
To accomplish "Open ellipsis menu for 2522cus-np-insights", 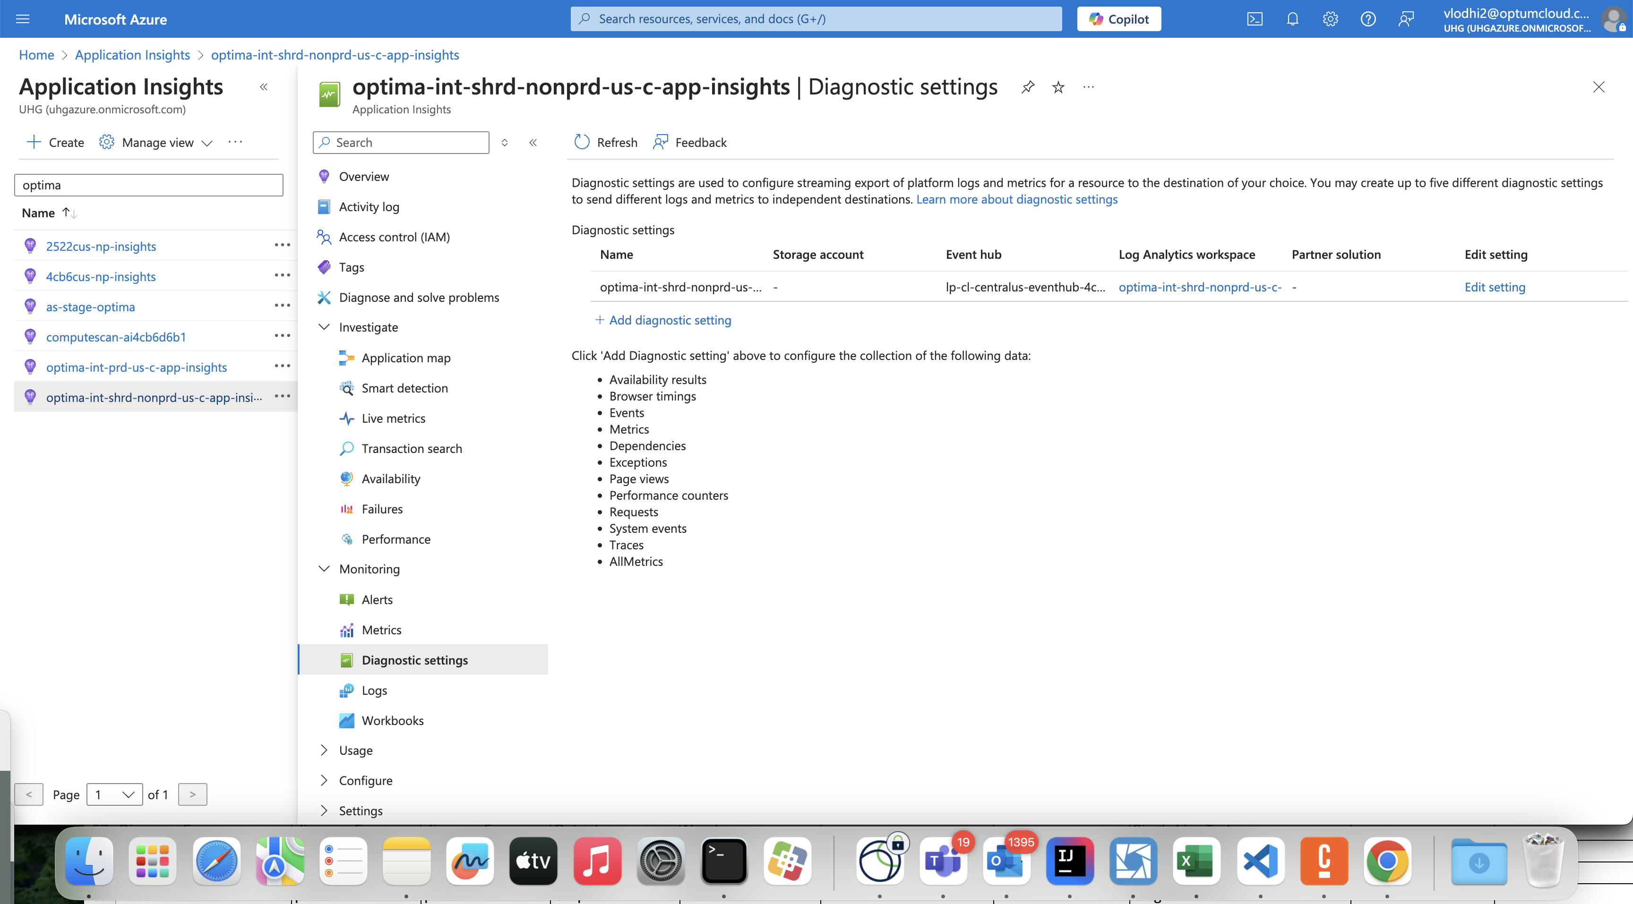I will [x=282, y=245].
